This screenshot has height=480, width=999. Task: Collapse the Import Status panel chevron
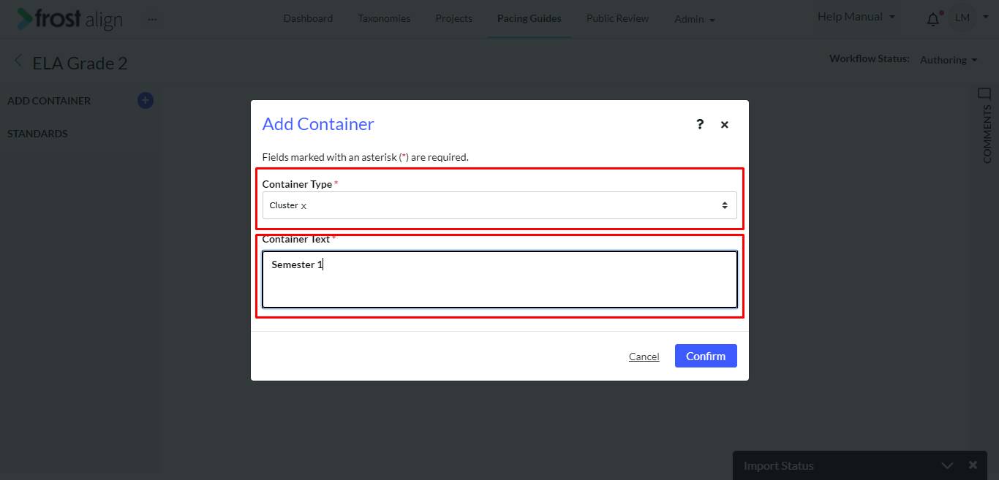coord(947,465)
